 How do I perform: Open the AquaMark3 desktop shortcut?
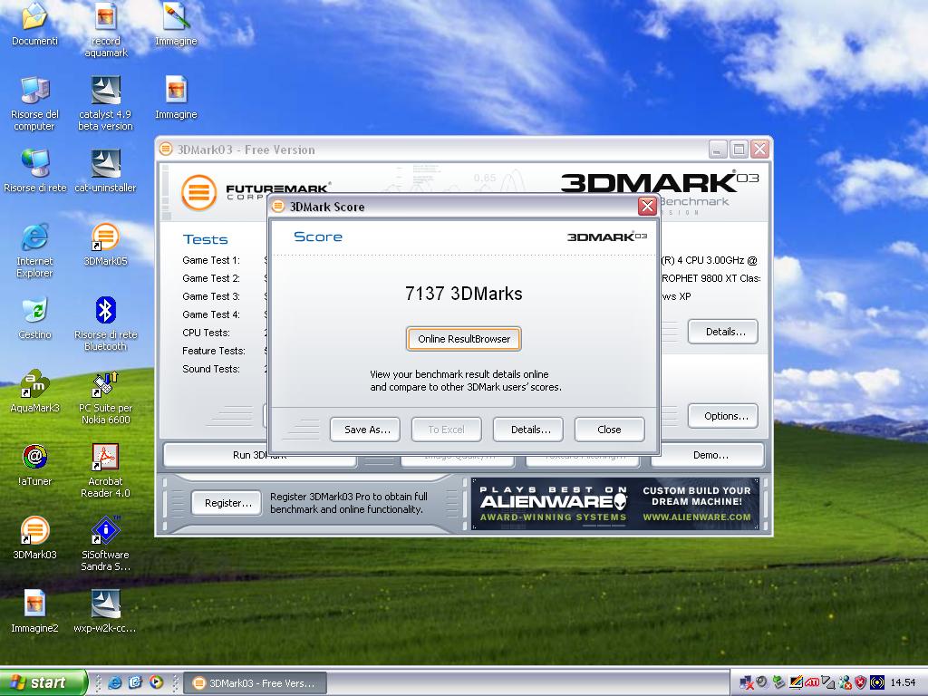[34, 386]
